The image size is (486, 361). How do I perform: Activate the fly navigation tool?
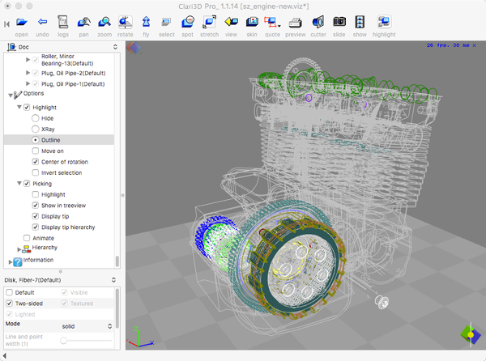tap(146, 22)
